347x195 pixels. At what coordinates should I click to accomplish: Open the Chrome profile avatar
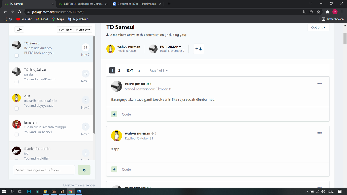coord(335,12)
